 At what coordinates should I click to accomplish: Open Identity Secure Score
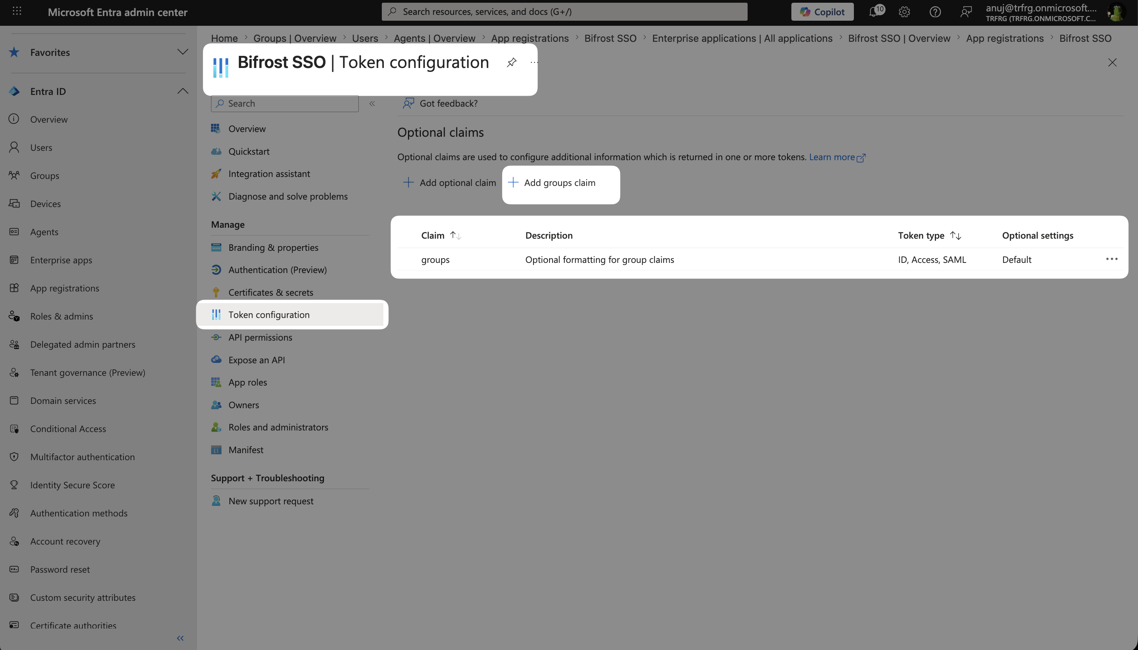(72, 485)
